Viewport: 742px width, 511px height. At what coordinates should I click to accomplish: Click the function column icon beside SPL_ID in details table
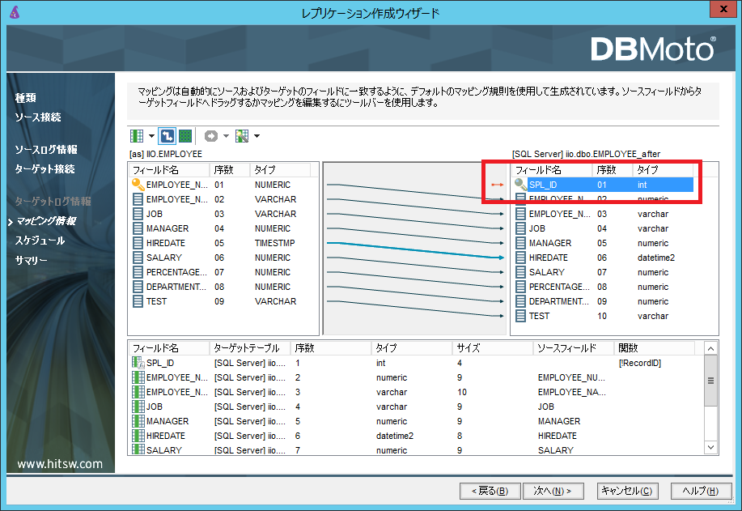point(138,363)
